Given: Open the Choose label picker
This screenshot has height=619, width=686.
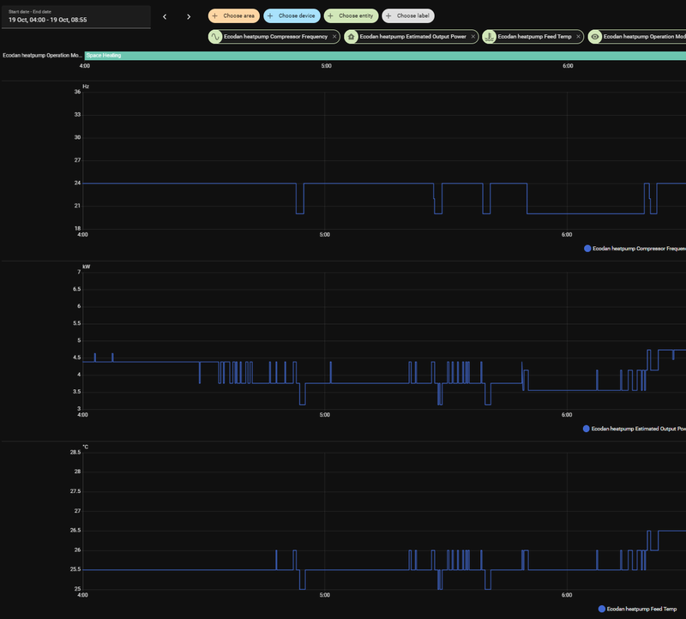Looking at the screenshot, I should coord(407,15).
